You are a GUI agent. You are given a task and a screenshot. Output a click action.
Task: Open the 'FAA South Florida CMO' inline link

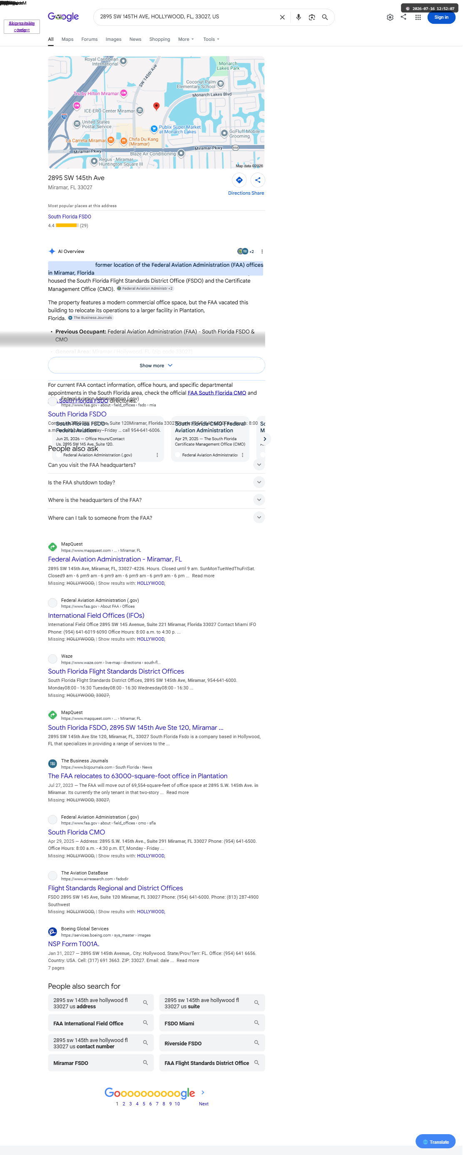pos(217,393)
